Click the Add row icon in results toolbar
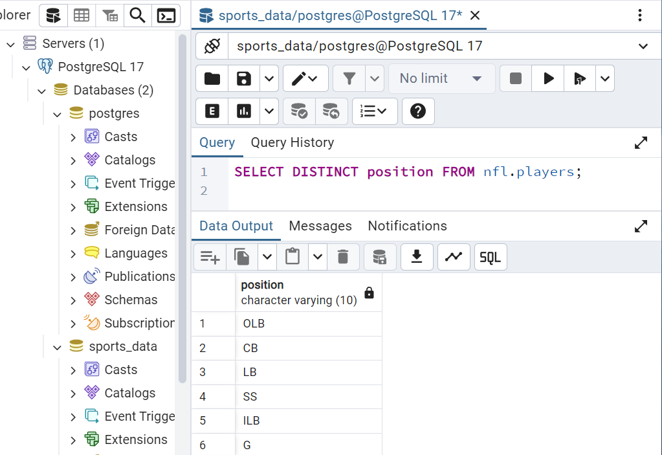Screen dimensions: 662x455 click(x=210, y=257)
